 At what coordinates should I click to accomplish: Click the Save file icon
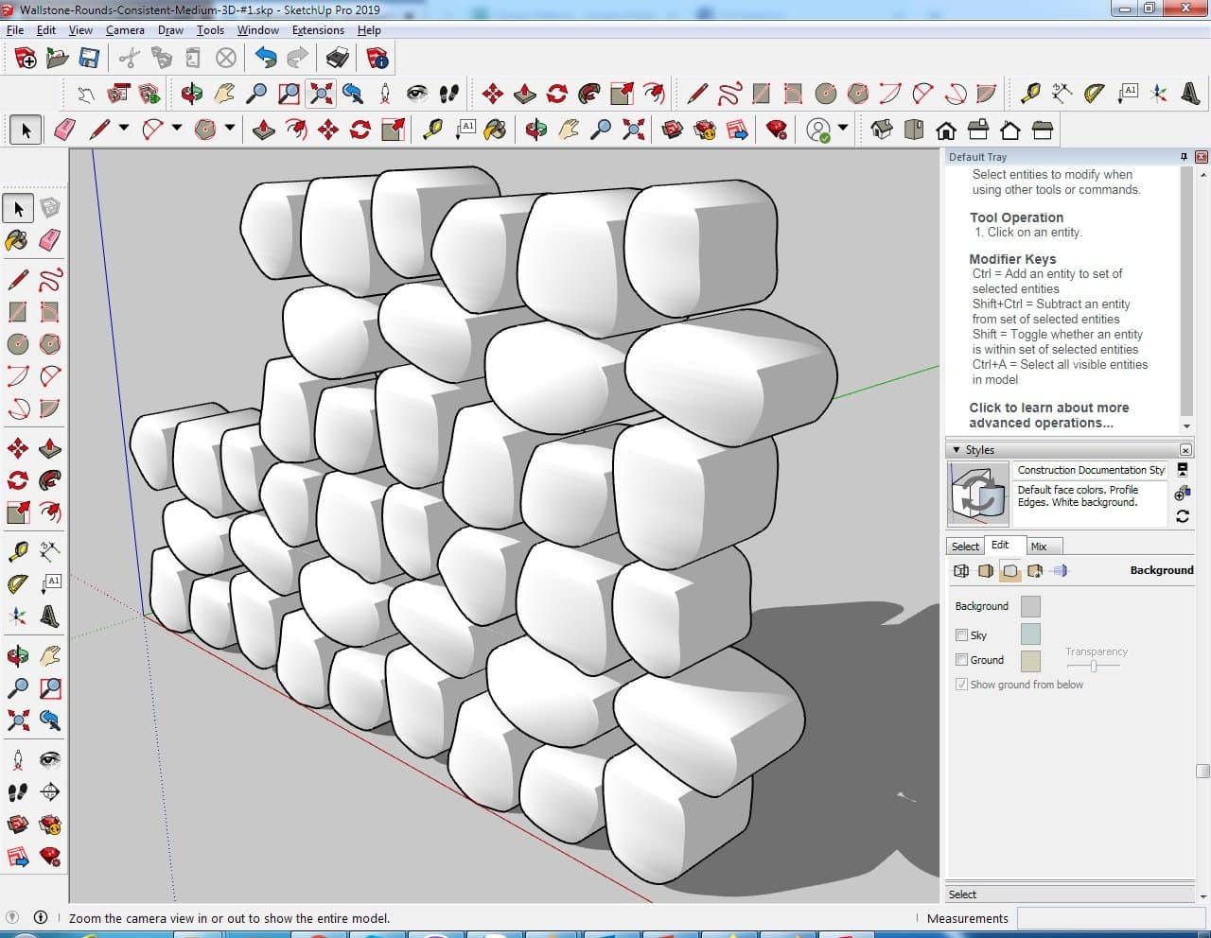(x=89, y=59)
